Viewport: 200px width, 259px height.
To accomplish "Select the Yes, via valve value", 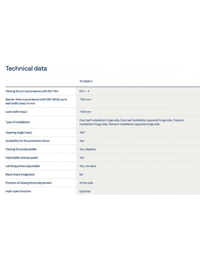I will pos(88,166).
